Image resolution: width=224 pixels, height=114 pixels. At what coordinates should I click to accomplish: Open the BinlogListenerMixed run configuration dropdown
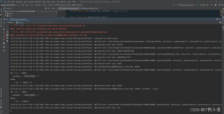coord(186,5)
